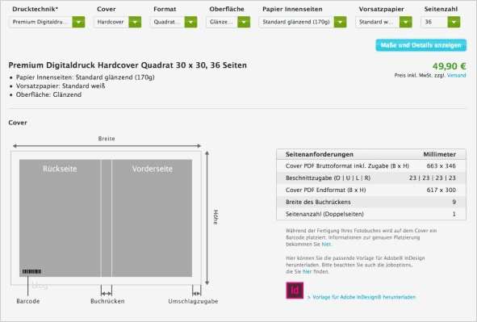Click the Vorderseite cover area
Image resolution: width=477 pixels, height=322 pixels.
(152, 218)
